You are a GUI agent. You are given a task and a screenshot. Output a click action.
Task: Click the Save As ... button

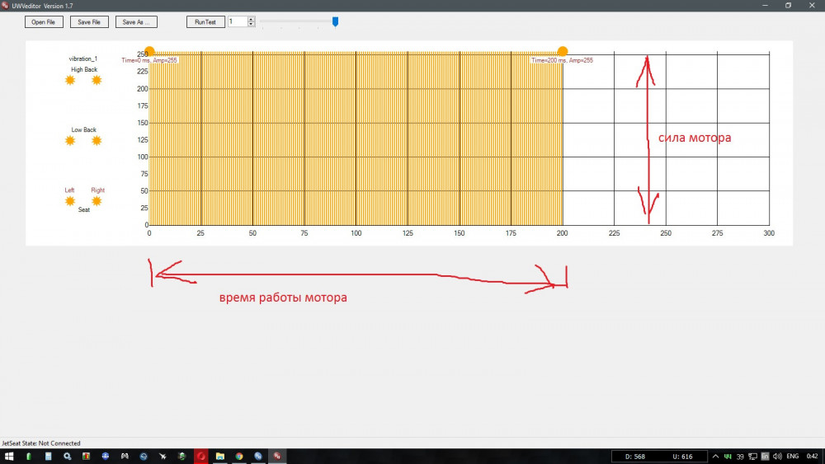(136, 22)
